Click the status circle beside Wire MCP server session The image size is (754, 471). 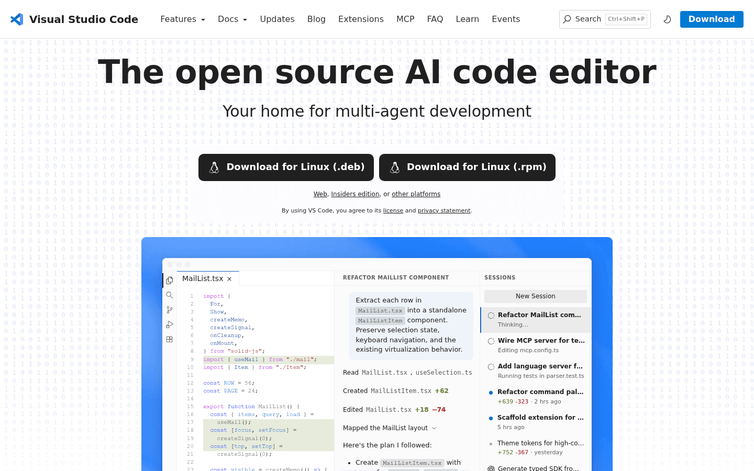[x=491, y=341]
